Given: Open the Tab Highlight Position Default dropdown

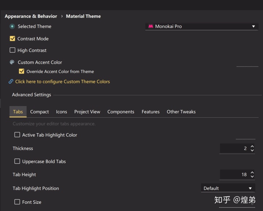Looking at the screenshot, I should pyautogui.click(x=228, y=188).
